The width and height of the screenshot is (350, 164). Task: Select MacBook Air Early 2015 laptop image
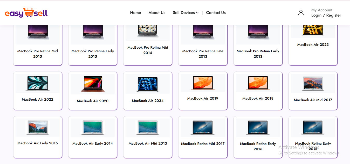[38, 127]
